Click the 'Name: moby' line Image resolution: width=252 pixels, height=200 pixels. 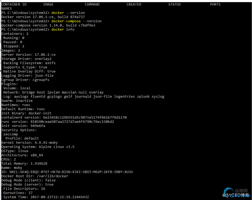(12, 167)
